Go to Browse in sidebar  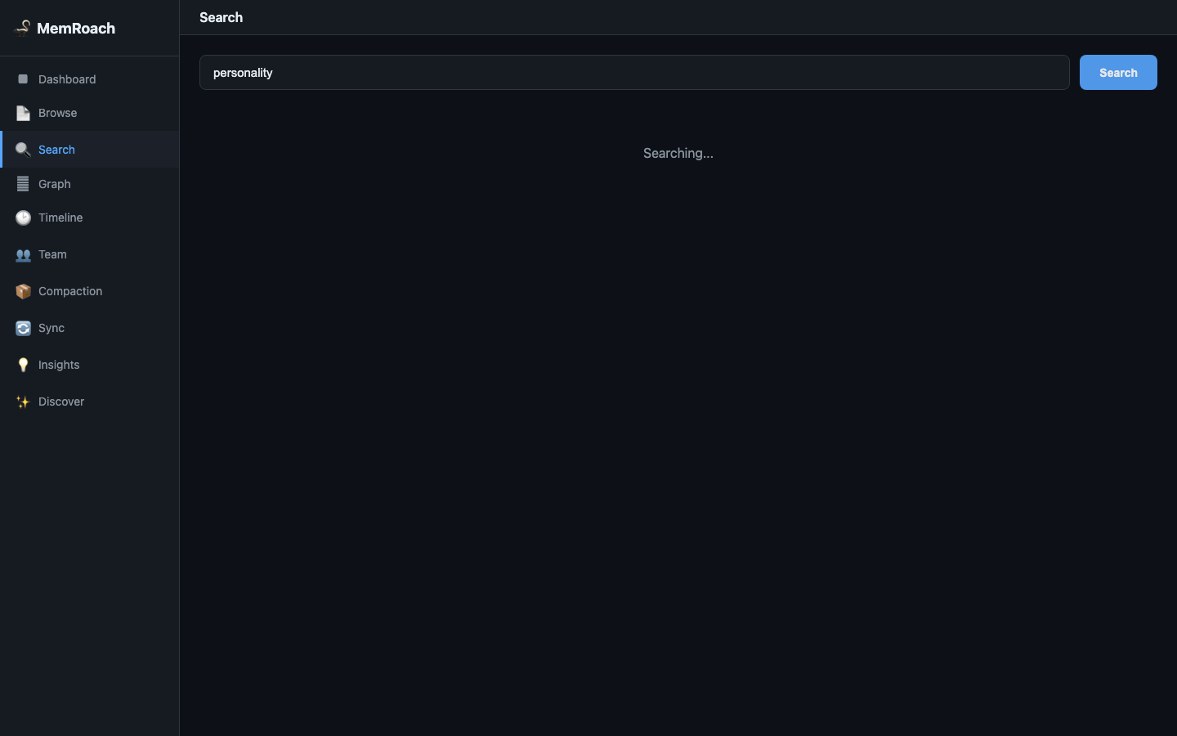90,113
